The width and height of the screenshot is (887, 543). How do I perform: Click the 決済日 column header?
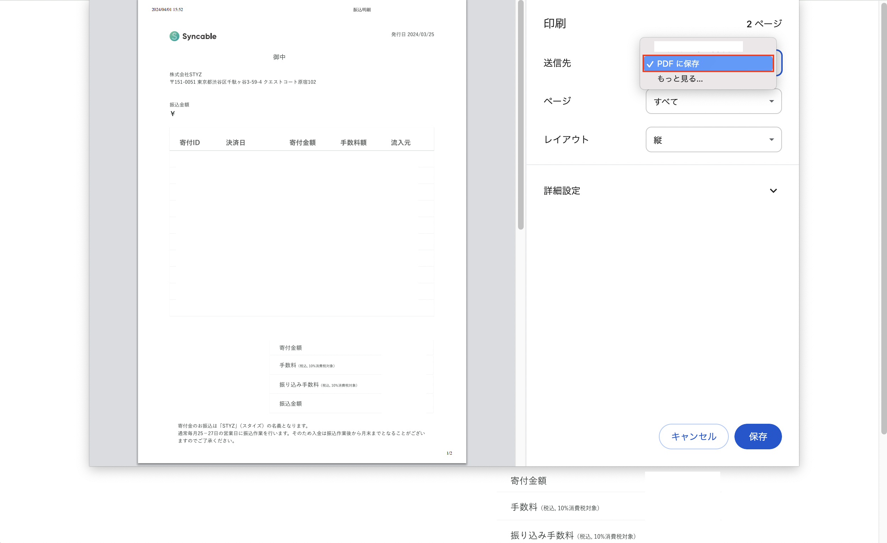[236, 143]
